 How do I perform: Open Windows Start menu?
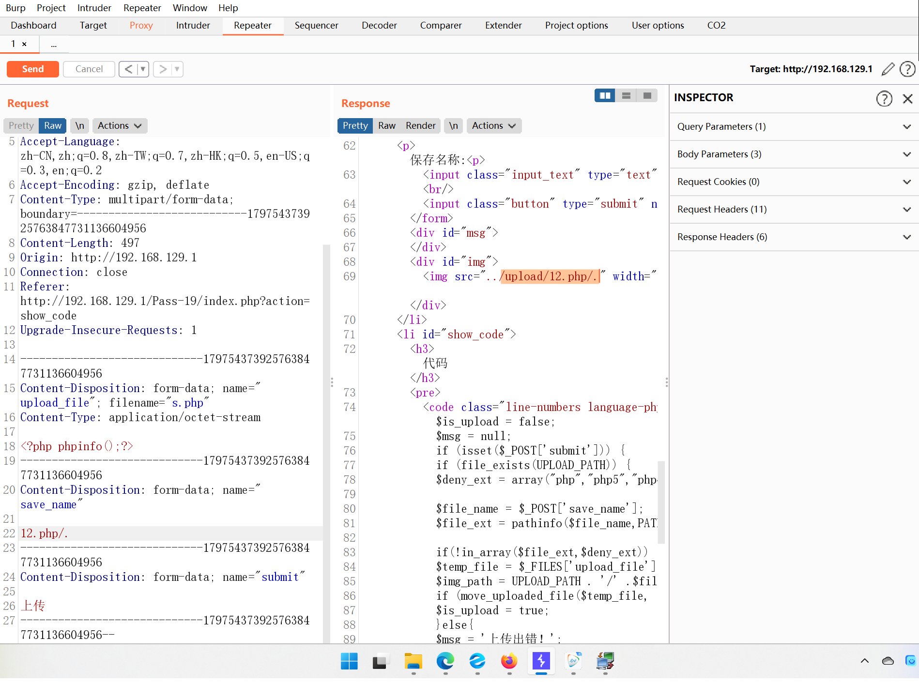(349, 661)
